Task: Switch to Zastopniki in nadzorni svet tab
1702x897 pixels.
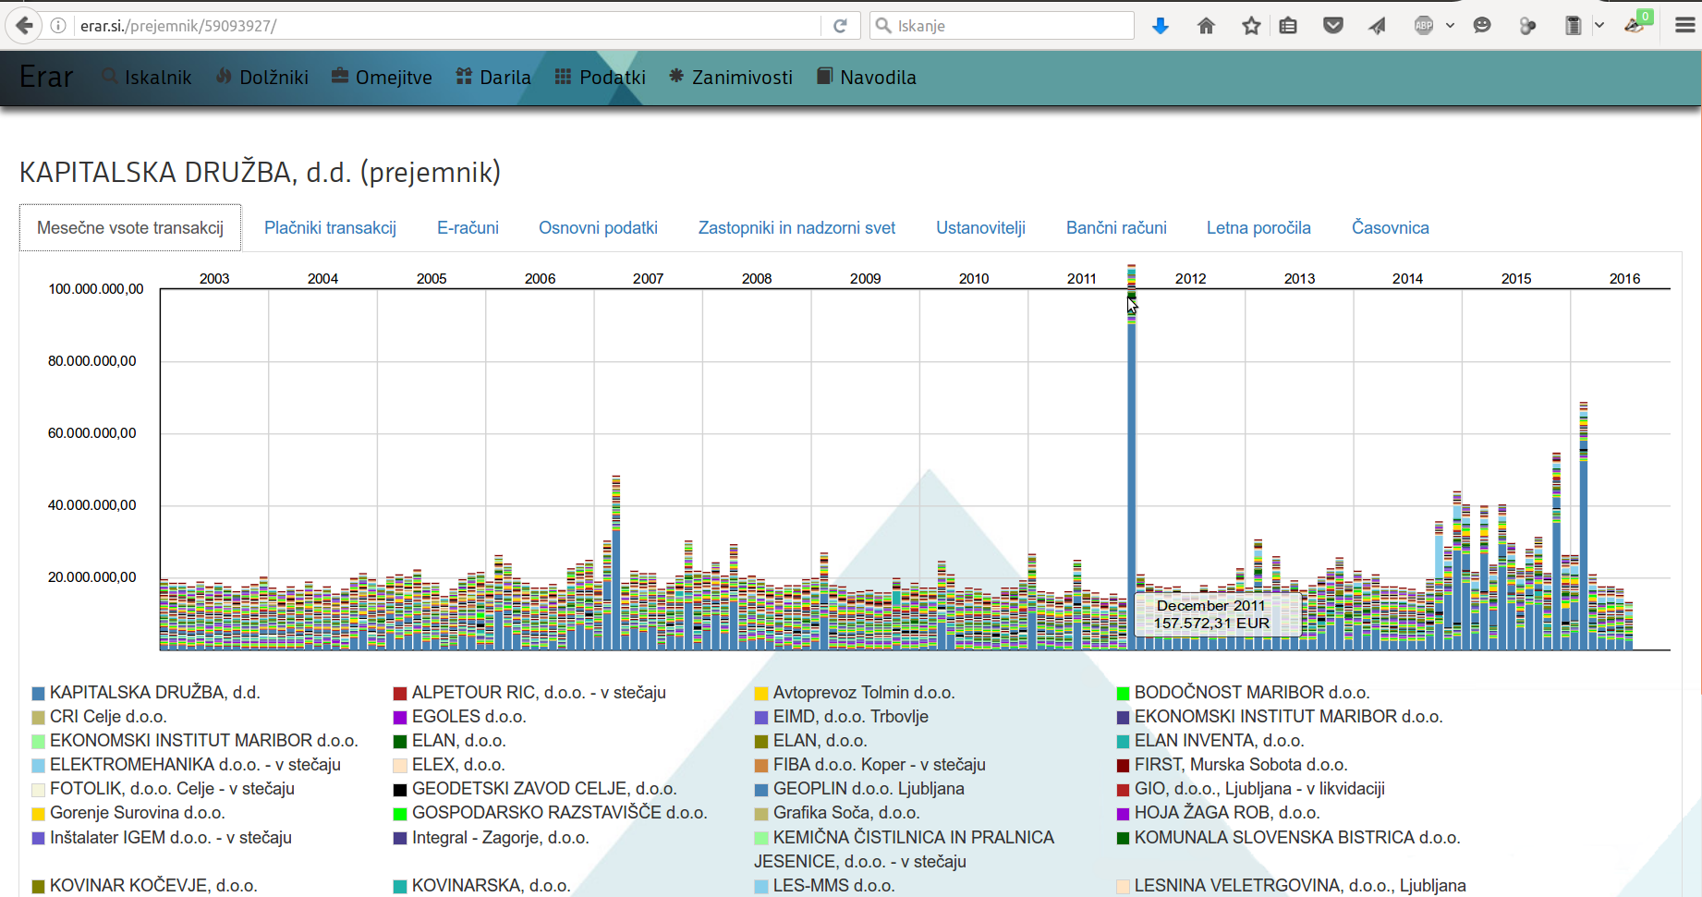Action: point(796,228)
